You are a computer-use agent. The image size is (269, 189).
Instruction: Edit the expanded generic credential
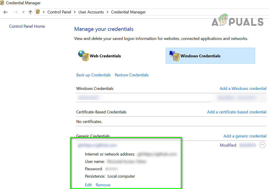88,185
